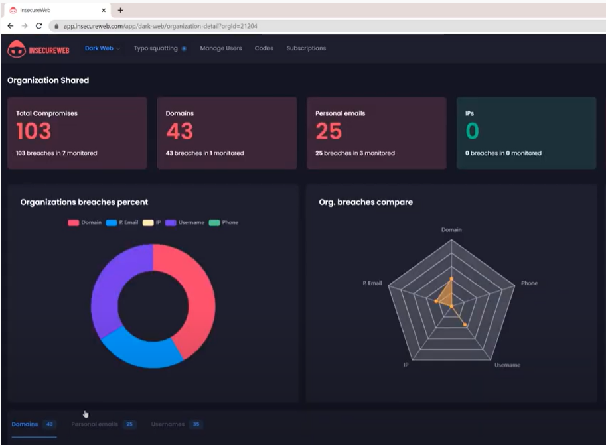This screenshot has width=606, height=445.
Task: Navigate to the Subscriptions section
Action: coord(305,48)
